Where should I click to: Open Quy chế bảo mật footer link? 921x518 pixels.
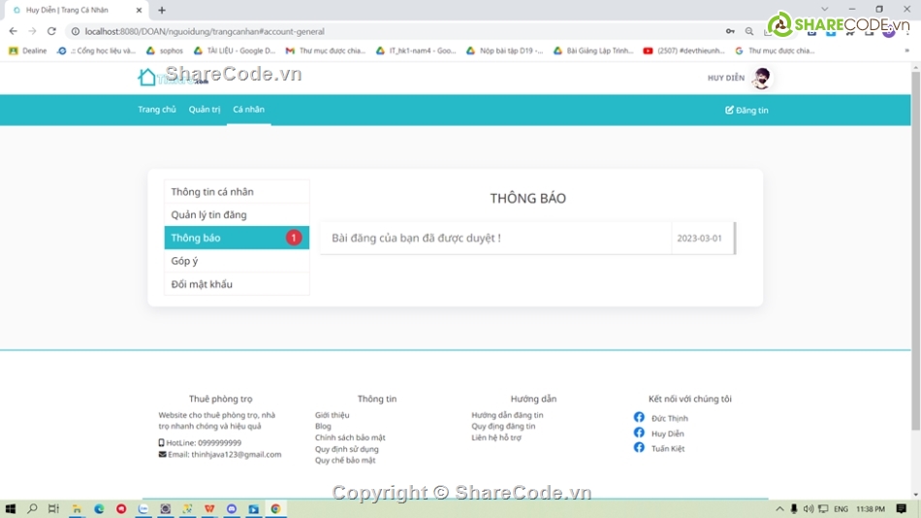pyautogui.click(x=345, y=461)
